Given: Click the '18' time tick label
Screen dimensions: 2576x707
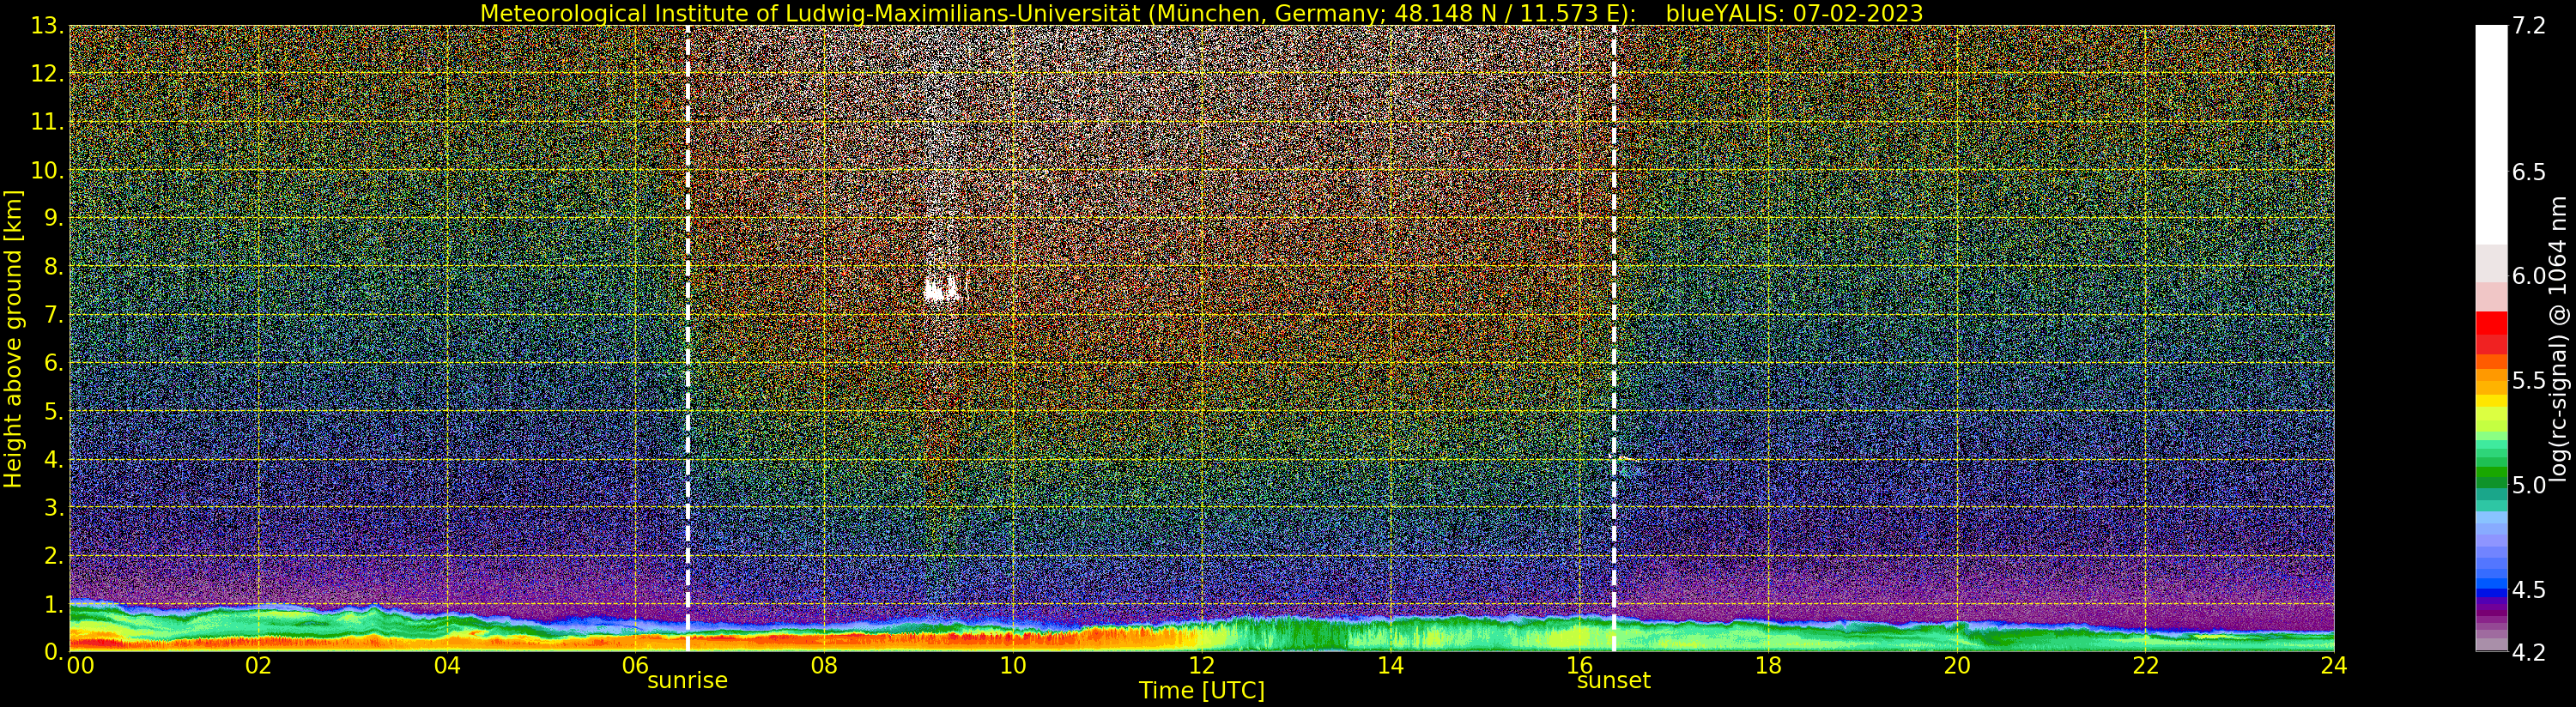Looking at the screenshot, I should (x=1768, y=666).
